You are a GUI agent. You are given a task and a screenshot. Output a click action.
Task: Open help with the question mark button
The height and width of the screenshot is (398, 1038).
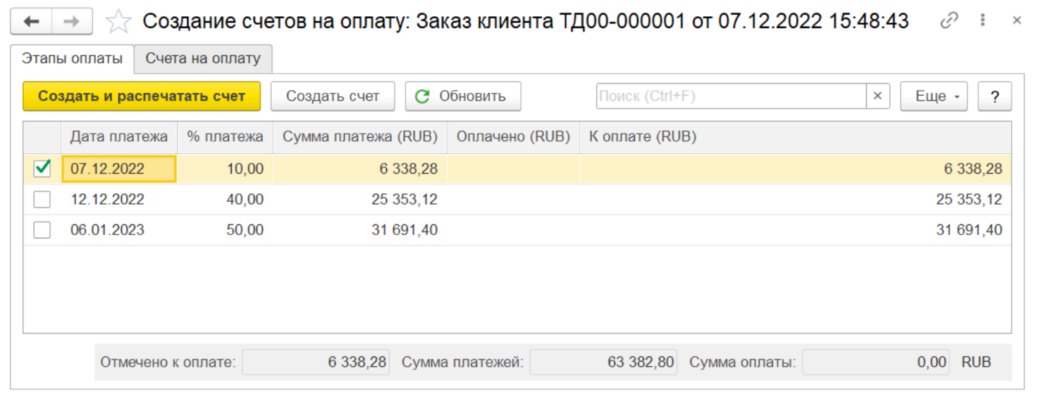click(994, 97)
